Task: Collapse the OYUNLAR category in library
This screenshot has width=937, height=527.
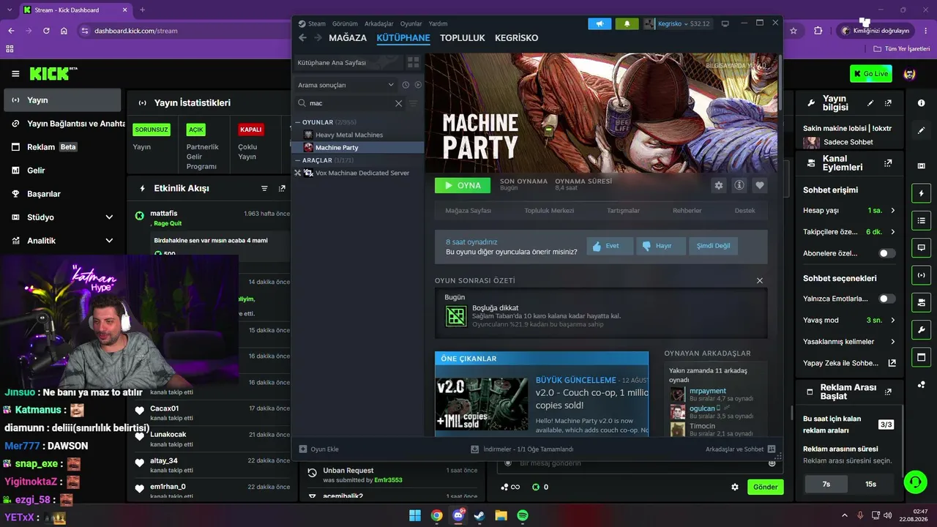Action: coord(297,122)
